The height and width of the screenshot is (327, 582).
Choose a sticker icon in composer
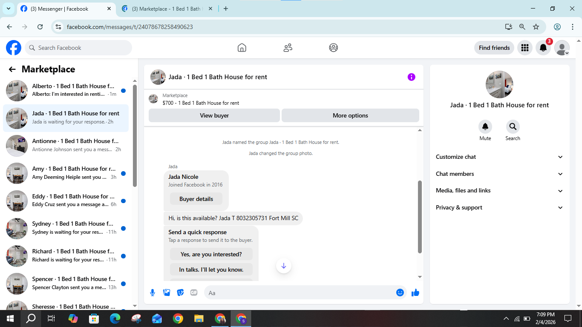pos(180,293)
